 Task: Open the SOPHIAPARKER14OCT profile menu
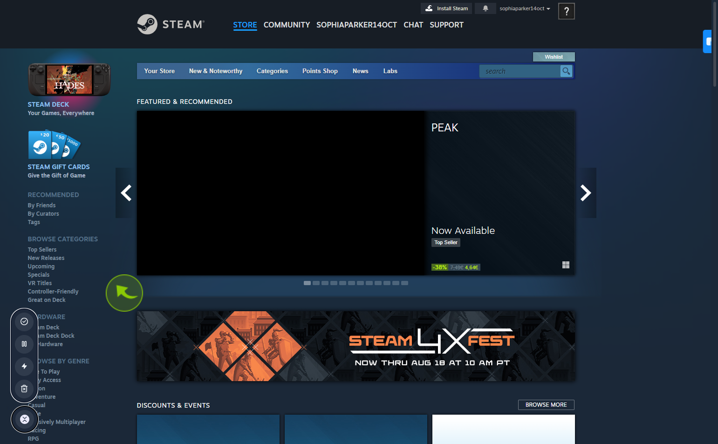356,25
